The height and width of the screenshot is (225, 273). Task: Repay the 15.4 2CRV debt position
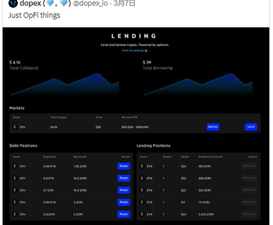pos(124,190)
